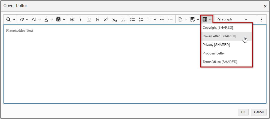This screenshot has height=119, width=270.
Task: Insert a bulleted list
Action: pos(133,19)
